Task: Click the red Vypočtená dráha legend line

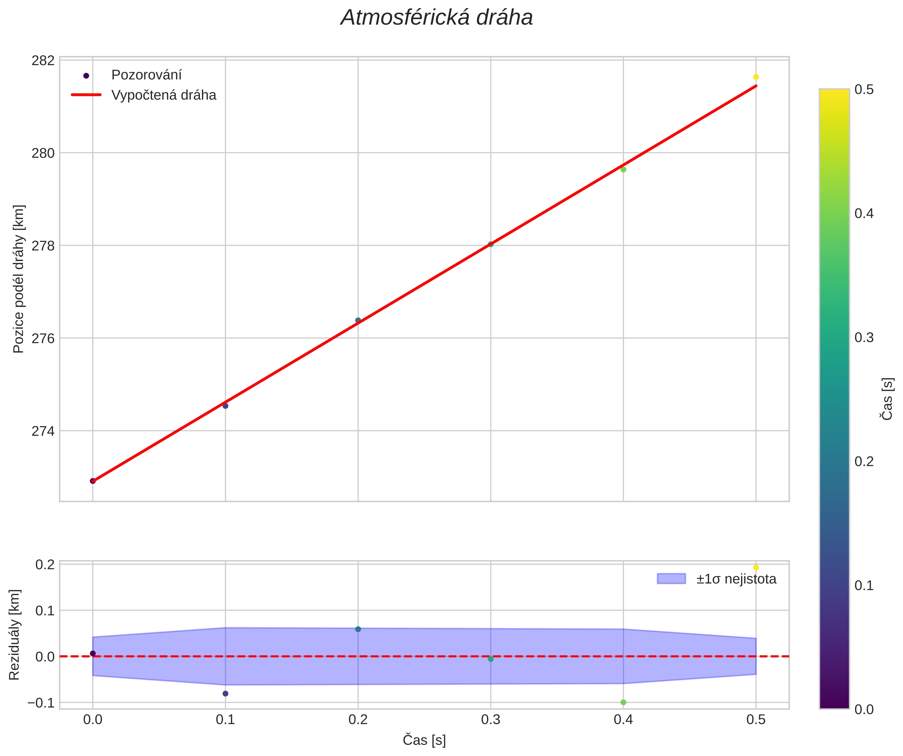Action: point(86,95)
